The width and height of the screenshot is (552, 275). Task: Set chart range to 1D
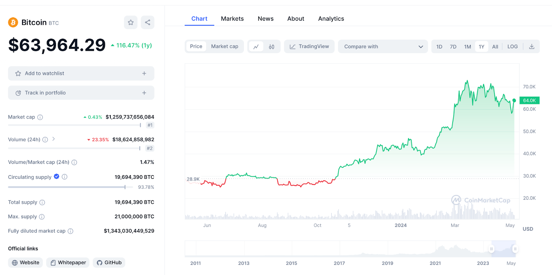(439, 47)
